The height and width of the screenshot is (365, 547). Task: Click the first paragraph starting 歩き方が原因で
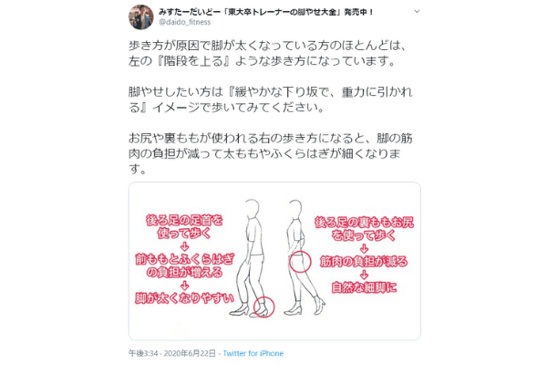[x=267, y=53]
